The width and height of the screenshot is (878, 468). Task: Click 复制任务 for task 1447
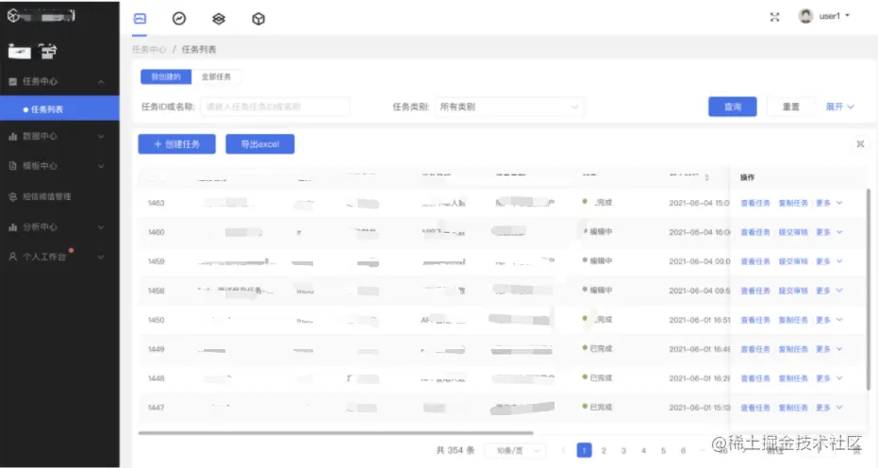793,408
